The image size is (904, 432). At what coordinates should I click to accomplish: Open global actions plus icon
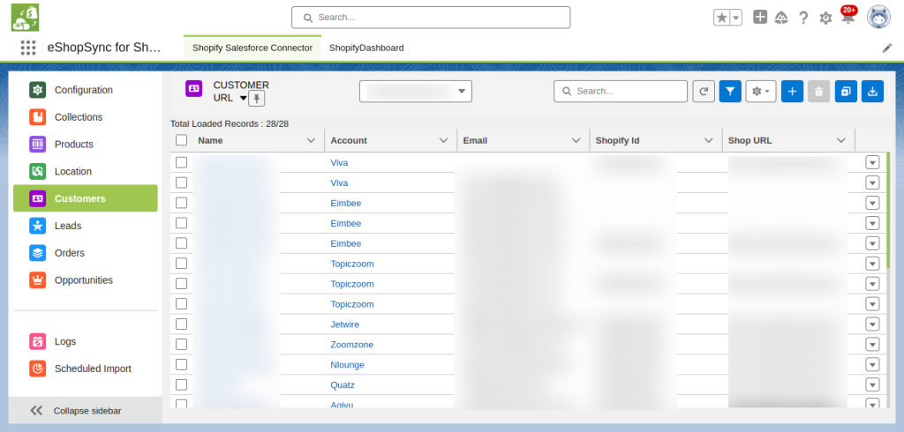(x=760, y=18)
